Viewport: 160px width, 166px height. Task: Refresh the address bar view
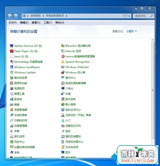129,16
